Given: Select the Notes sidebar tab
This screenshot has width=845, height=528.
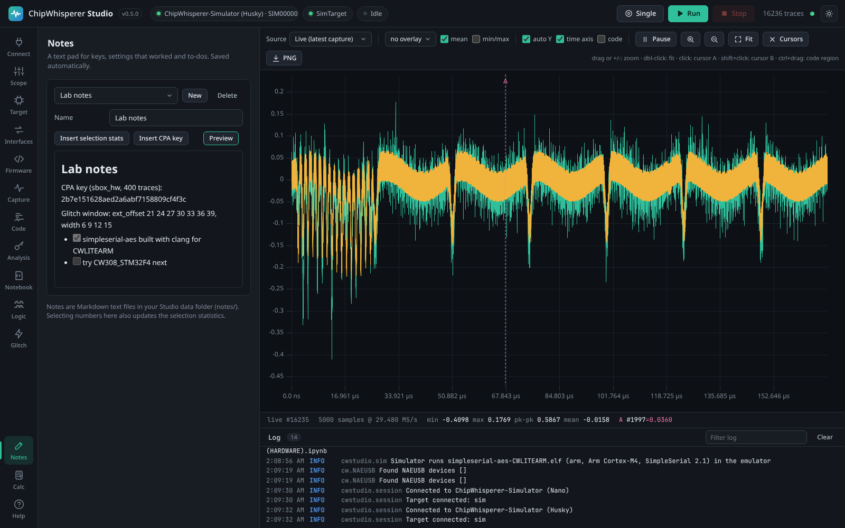Looking at the screenshot, I should (x=18, y=450).
